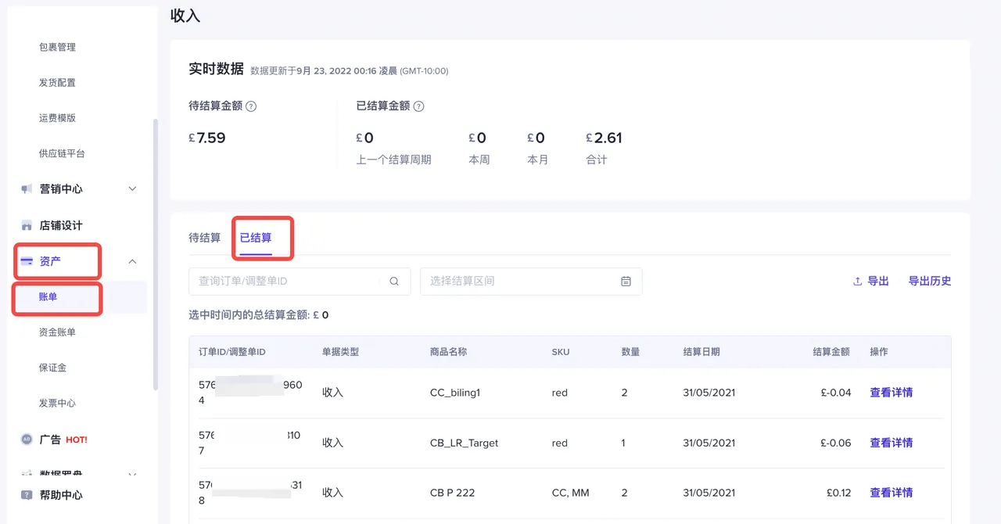Switch to the 待结算 tab

pyautogui.click(x=205, y=238)
